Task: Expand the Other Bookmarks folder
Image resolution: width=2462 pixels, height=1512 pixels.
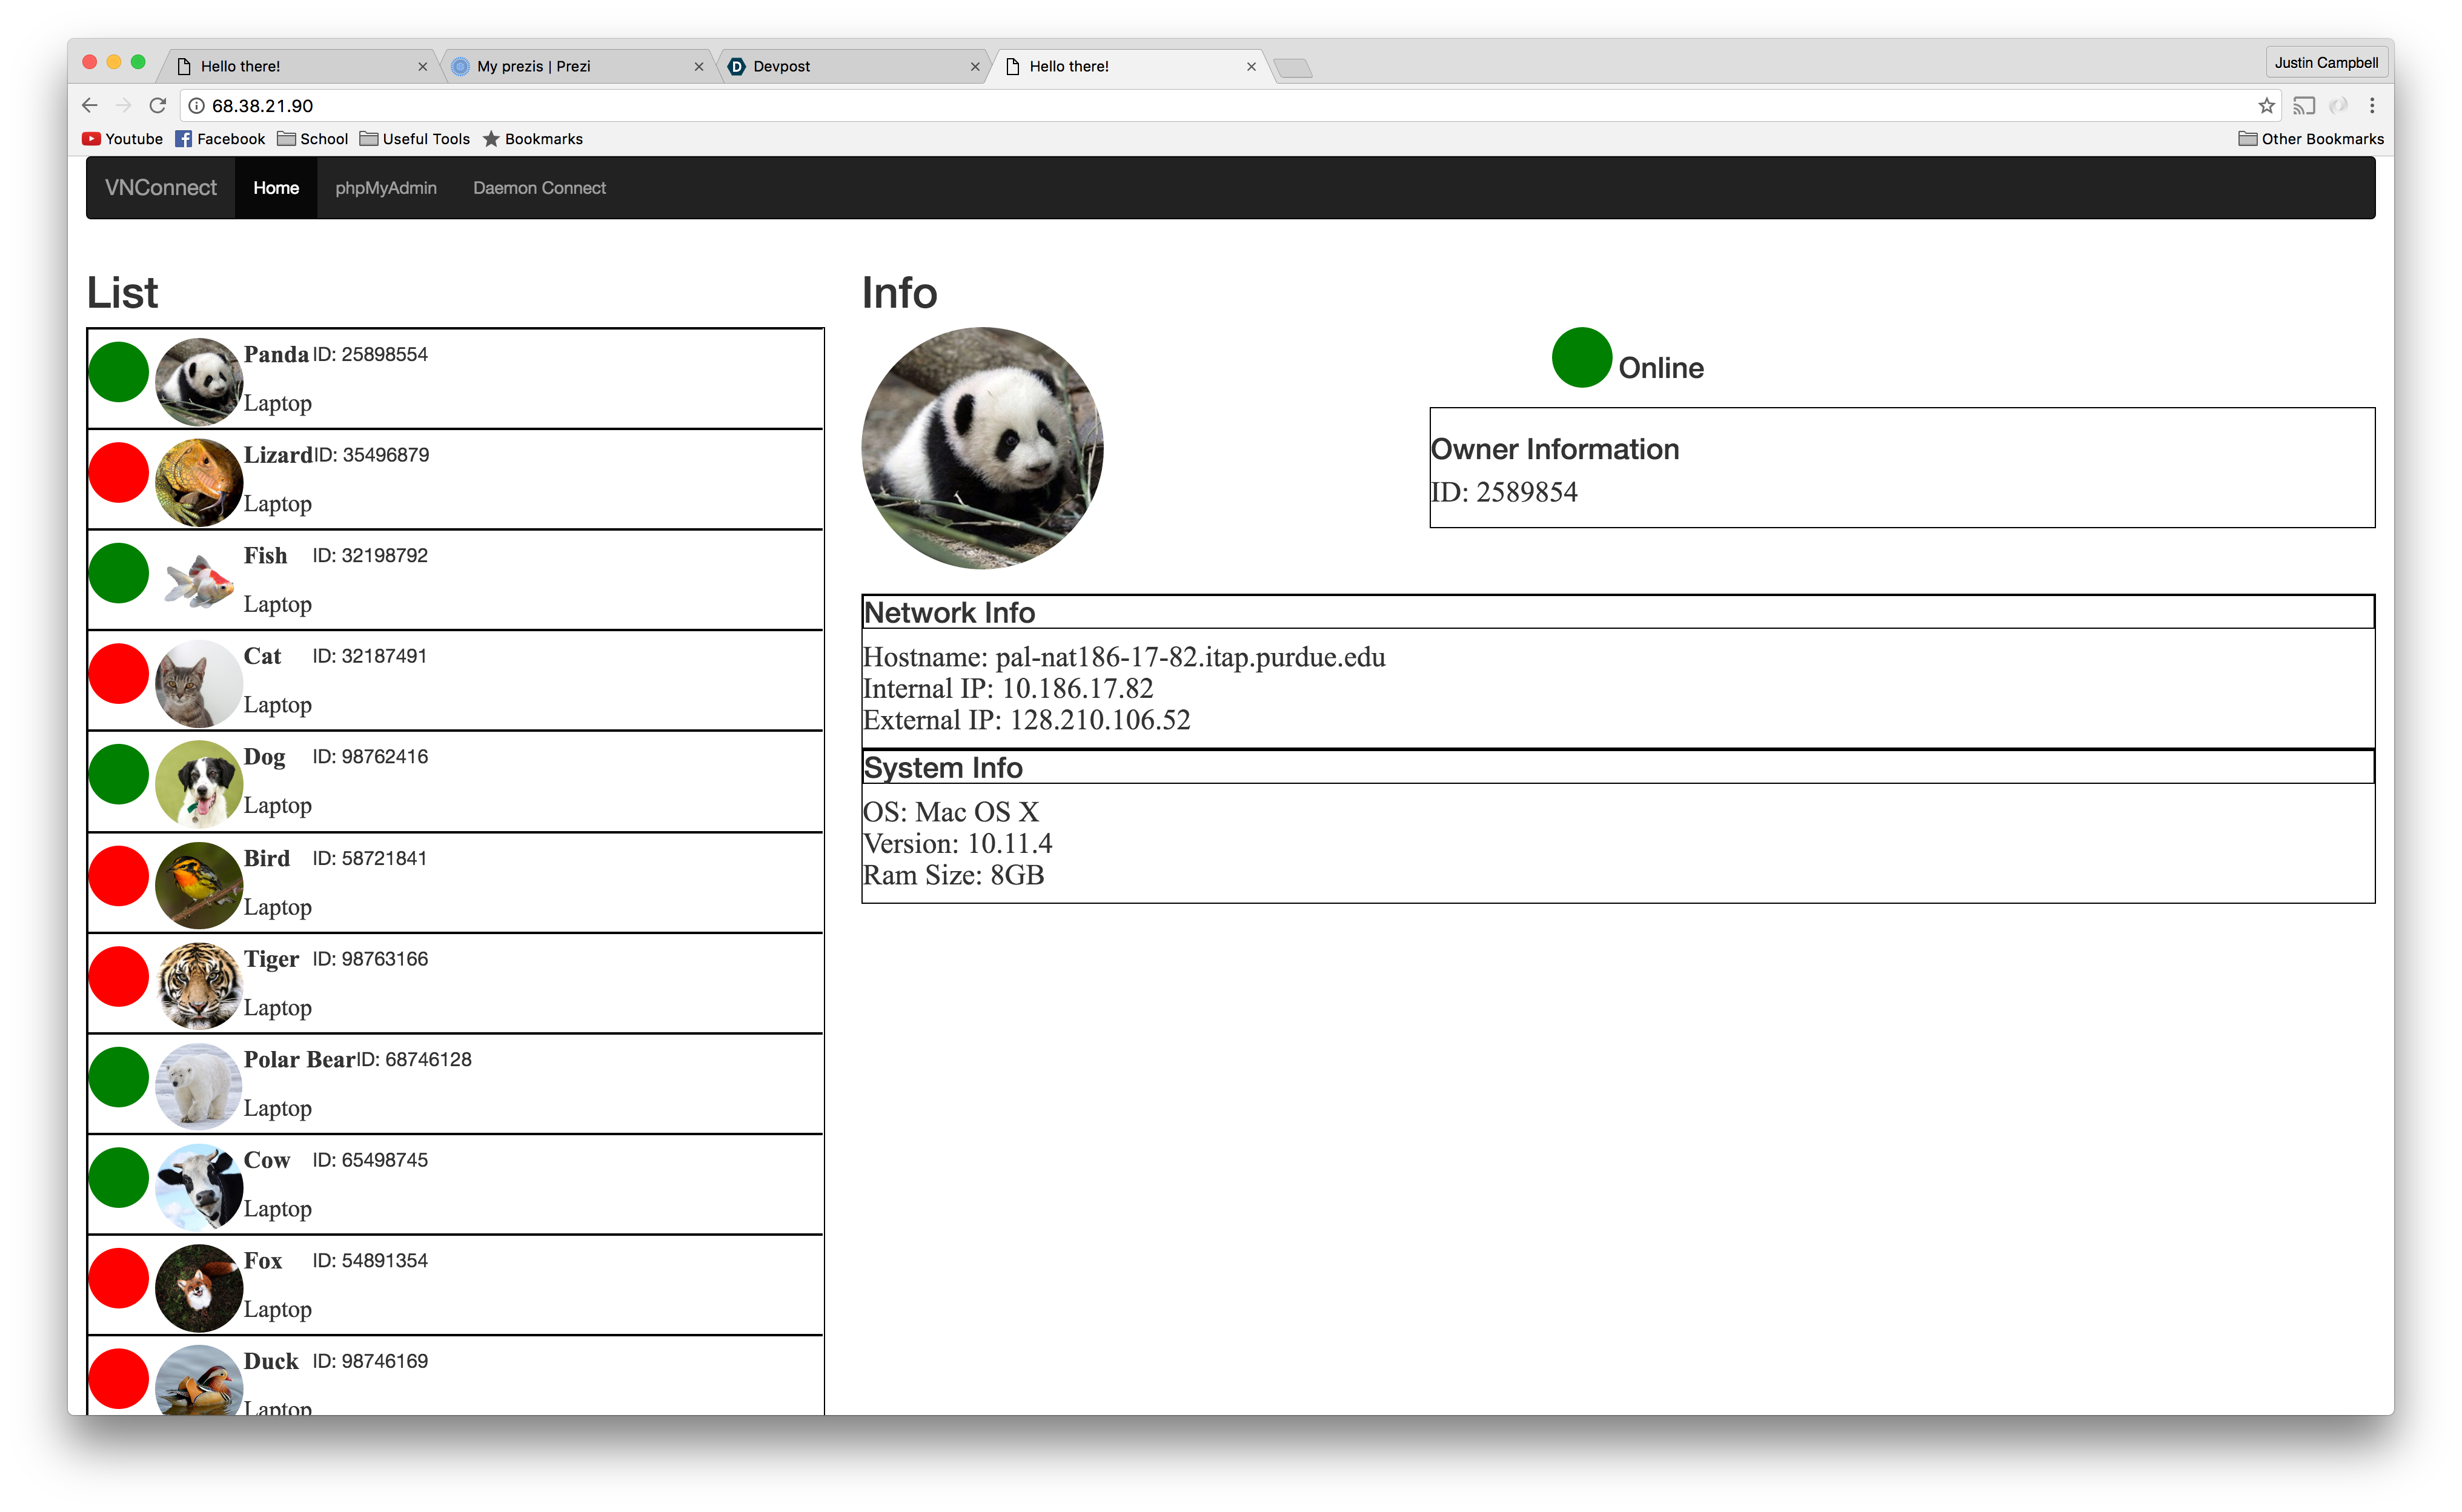Action: (2310, 139)
